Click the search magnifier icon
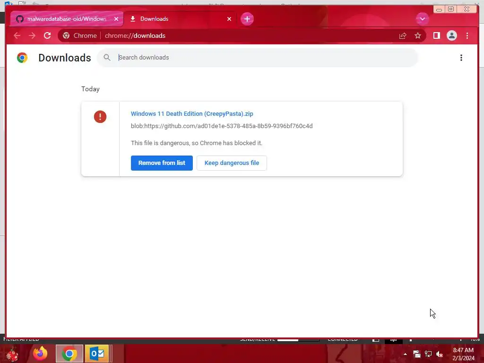The width and height of the screenshot is (484, 363). coord(107,58)
